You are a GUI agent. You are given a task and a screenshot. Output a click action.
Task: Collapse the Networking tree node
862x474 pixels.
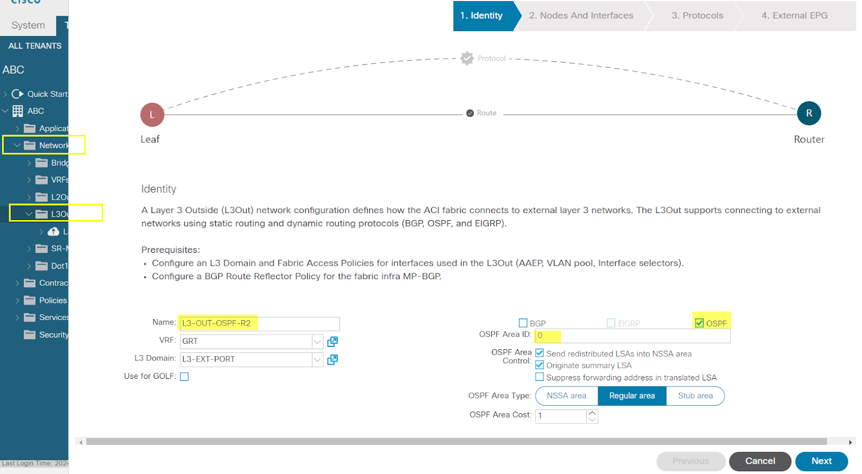[x=17, y=145]
